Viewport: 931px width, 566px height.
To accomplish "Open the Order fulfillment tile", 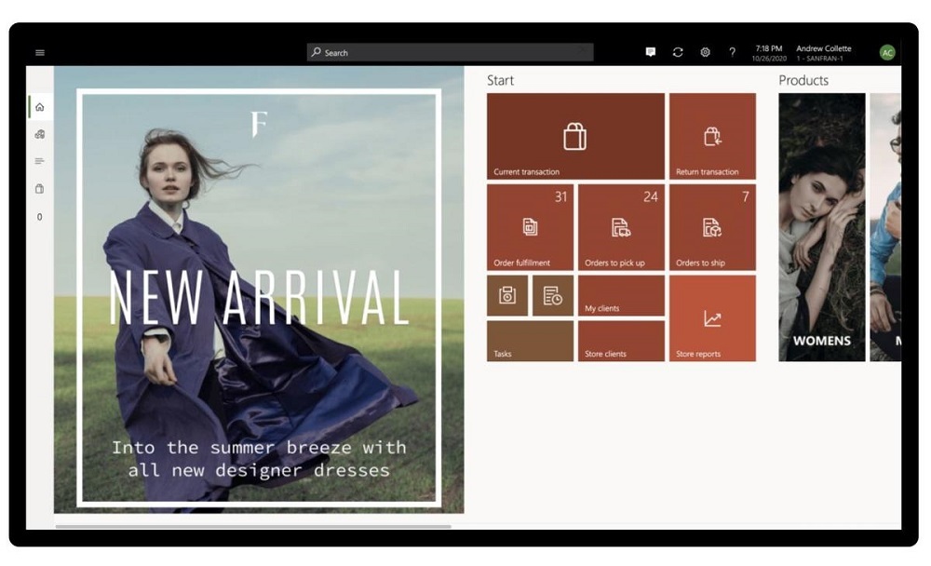I will tap(530, 227).
